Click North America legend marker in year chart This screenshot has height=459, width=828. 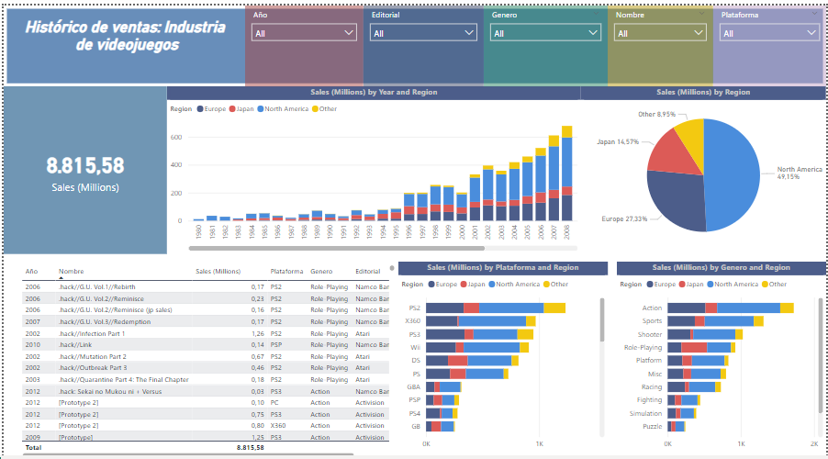261,108
